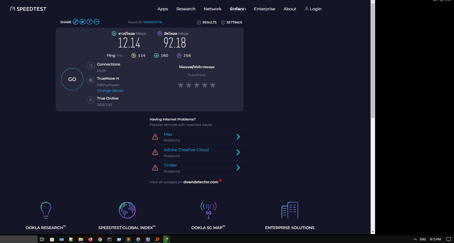Open the Max service link
The width and height of the screenshot is (454, 243).
point(168,134)
